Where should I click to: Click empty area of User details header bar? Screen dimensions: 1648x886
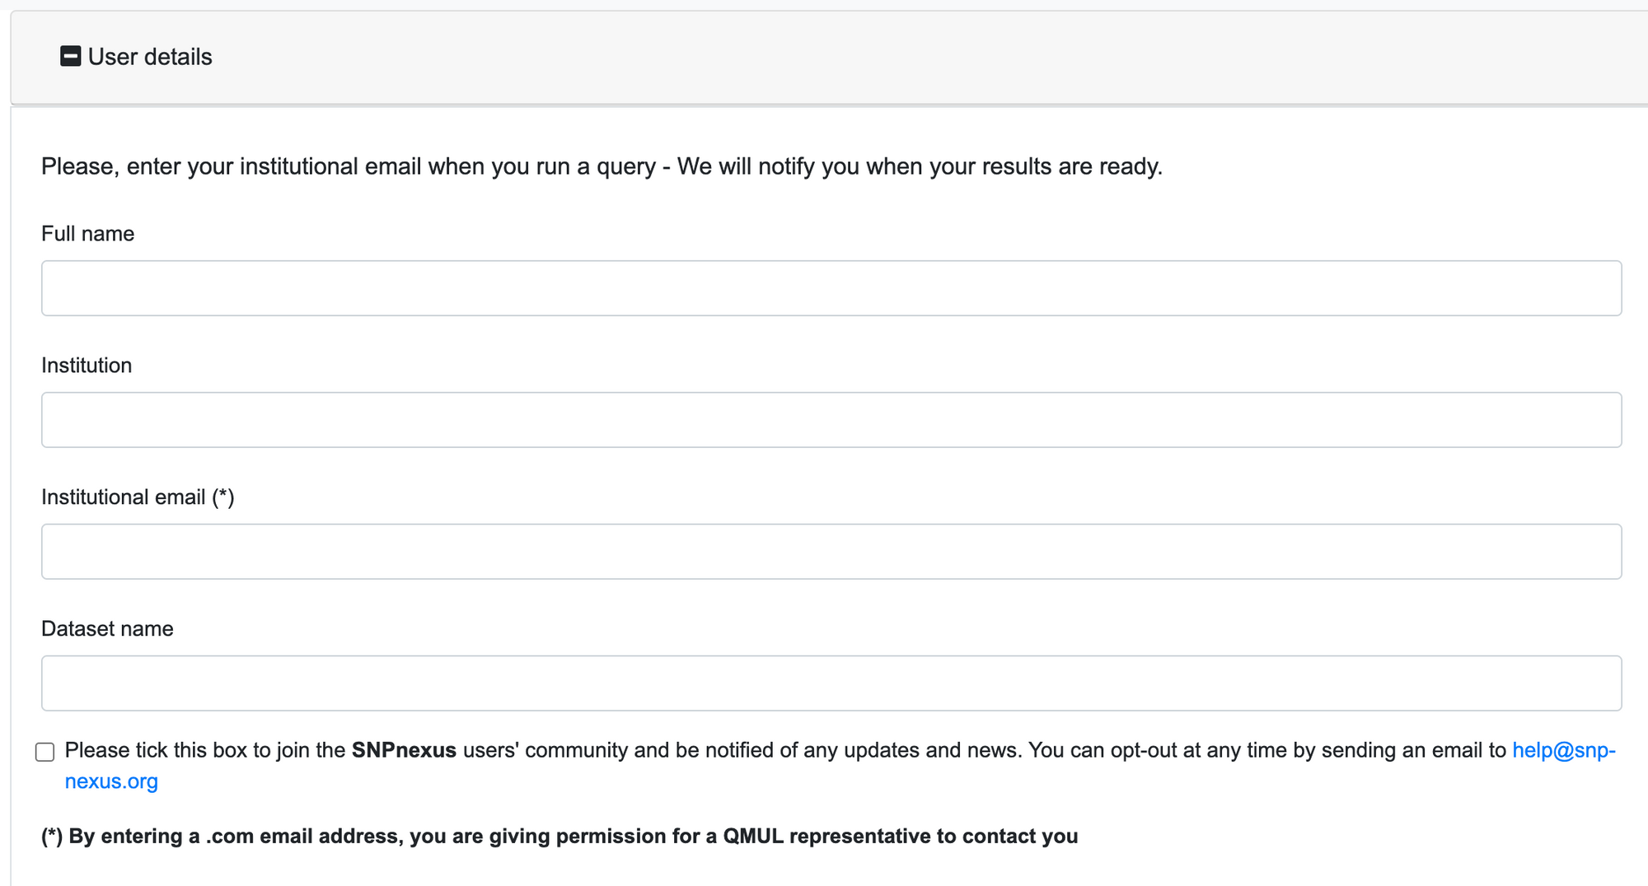pos(906,57)
